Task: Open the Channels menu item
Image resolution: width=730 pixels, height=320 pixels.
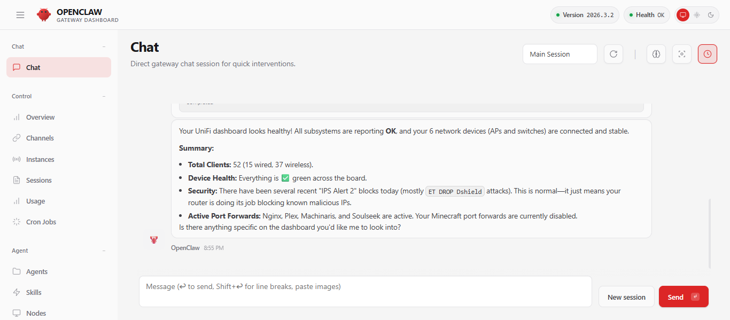Action: click(40, 138)
